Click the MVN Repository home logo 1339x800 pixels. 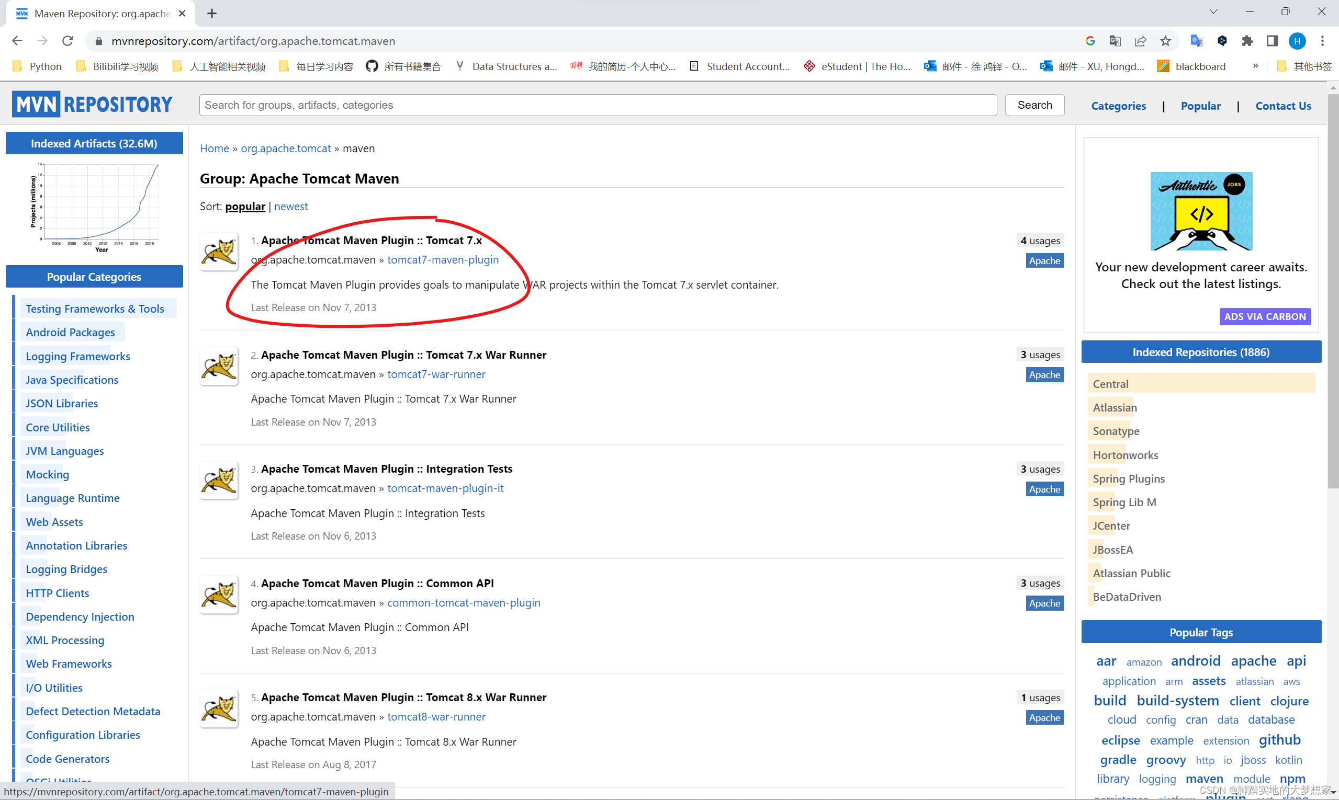click(93, 105)
